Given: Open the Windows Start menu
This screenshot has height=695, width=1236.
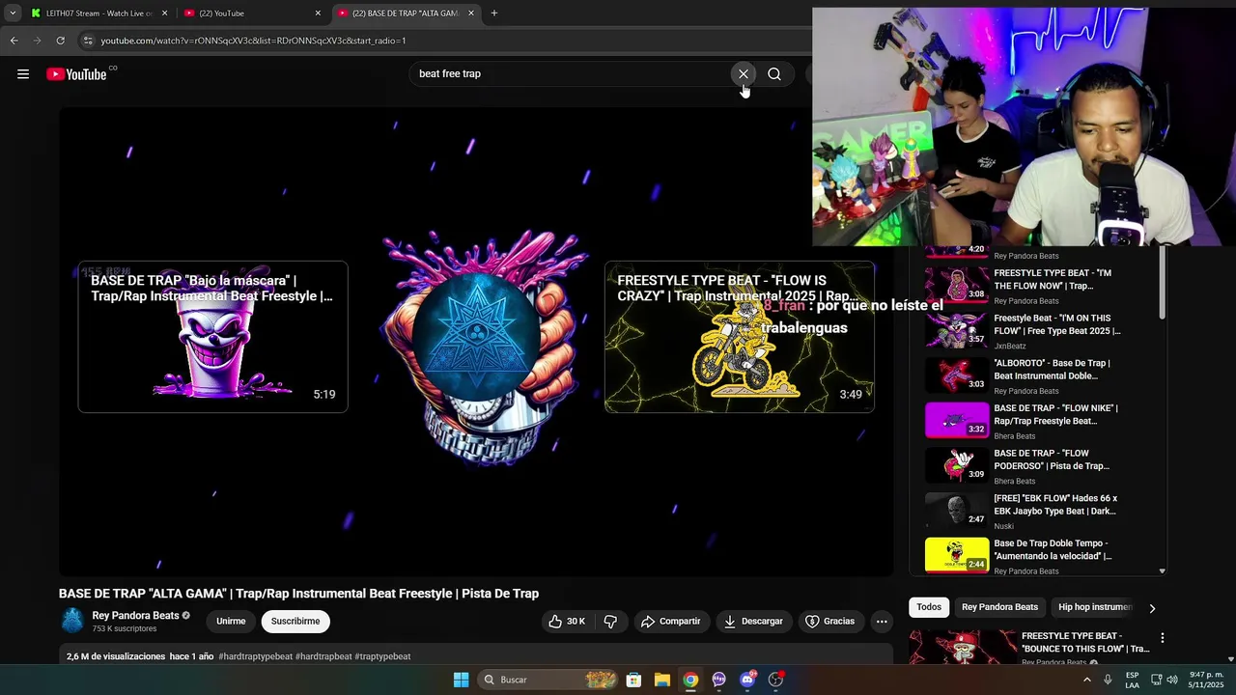Looking at the screenshot, I should [462, 680].
